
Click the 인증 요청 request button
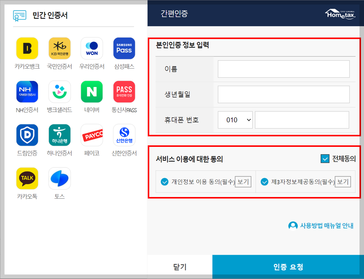288,267
